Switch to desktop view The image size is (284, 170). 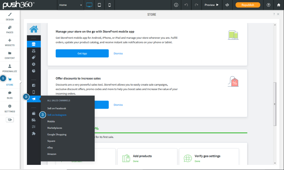[89, 5]
